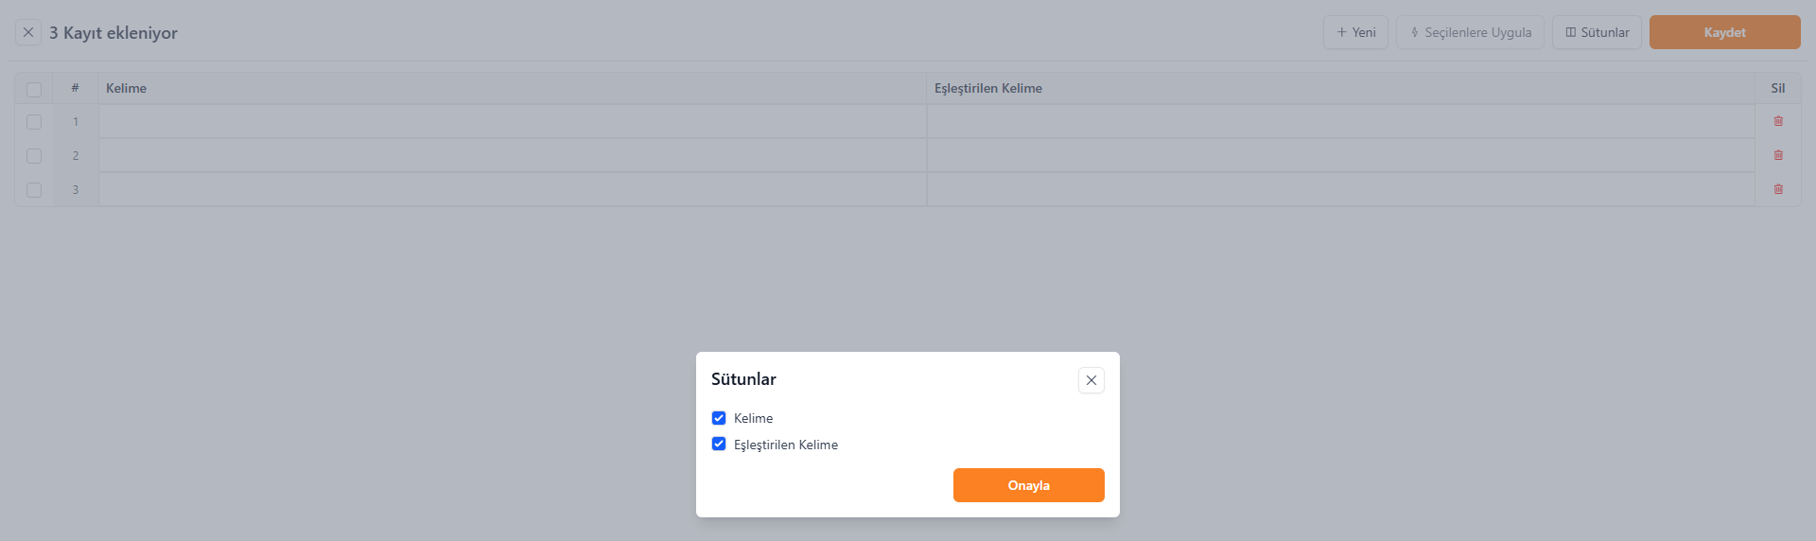Delete row 3 with trash icon

1778,189
